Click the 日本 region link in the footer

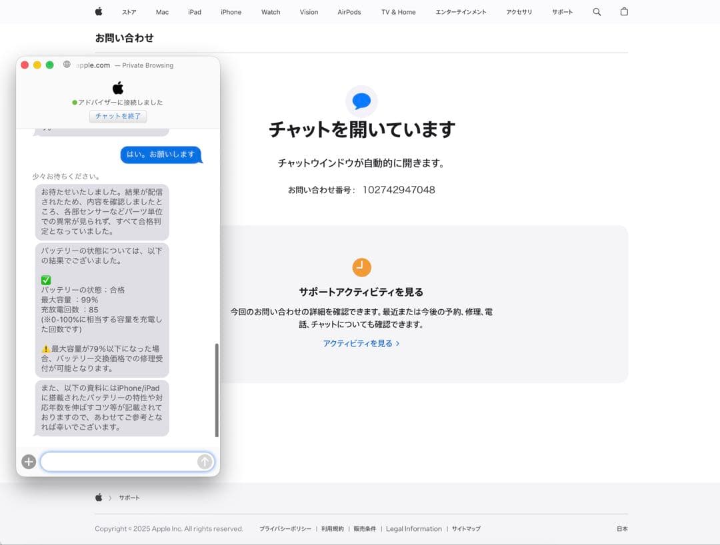coord(622,528)
